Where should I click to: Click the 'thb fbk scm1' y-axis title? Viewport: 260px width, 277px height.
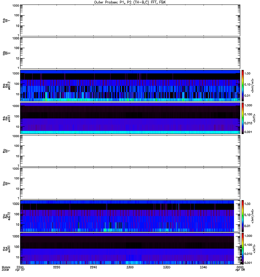[6, 118]
